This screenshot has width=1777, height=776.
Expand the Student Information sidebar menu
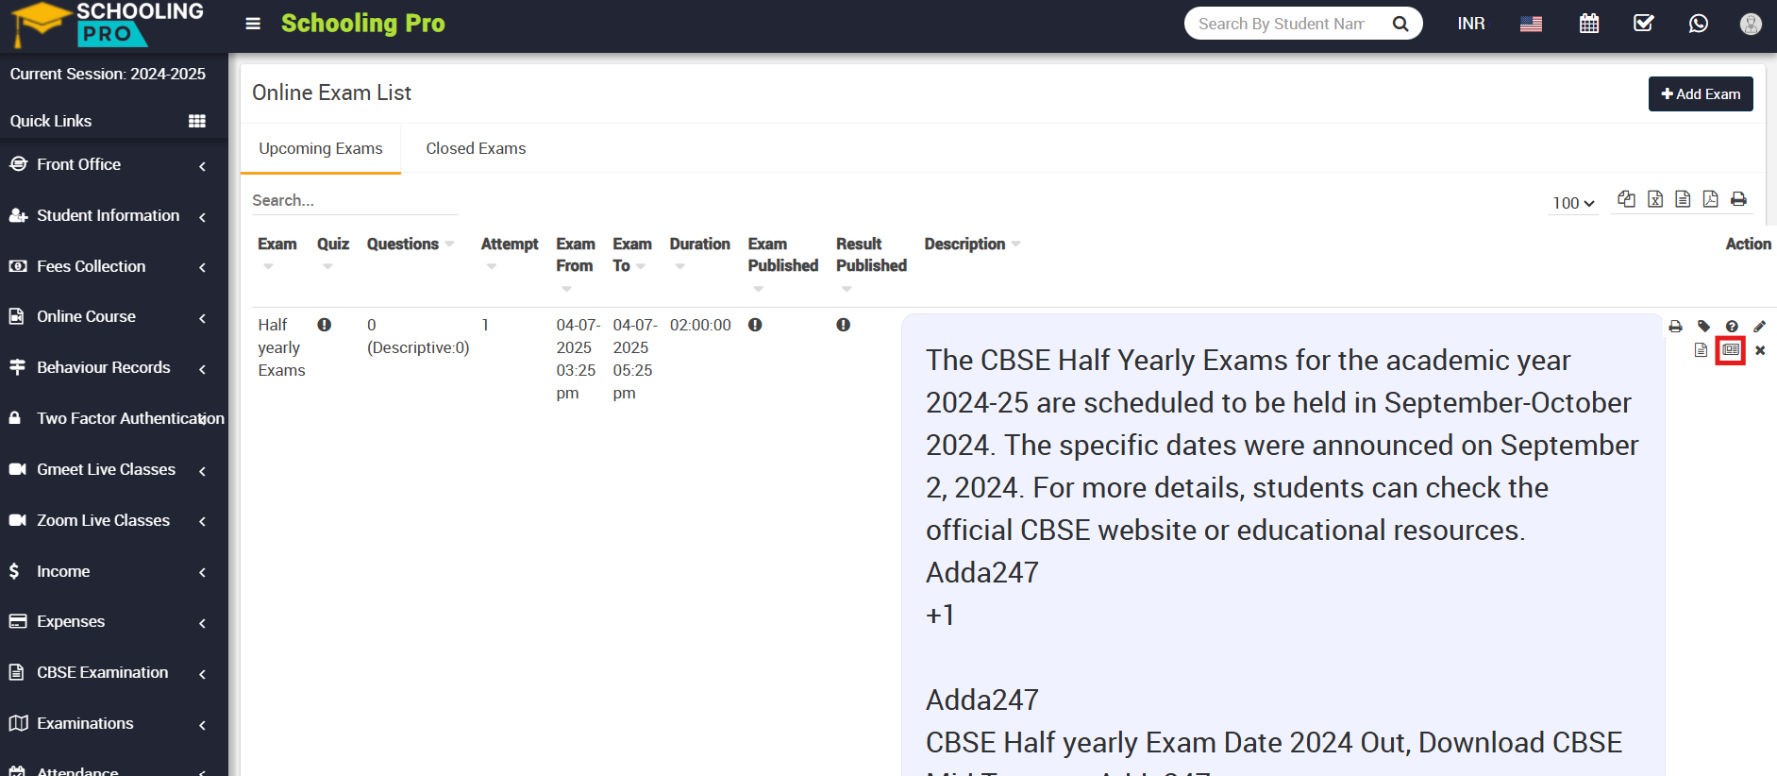[113, 216]
